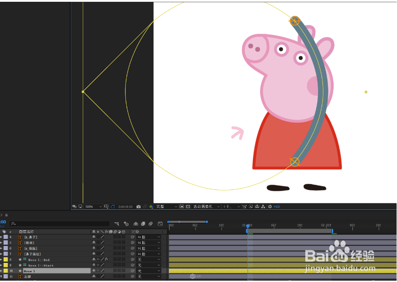Click the fast previews icon
This screenshot has width=397, height=282.
pos(251,206)
